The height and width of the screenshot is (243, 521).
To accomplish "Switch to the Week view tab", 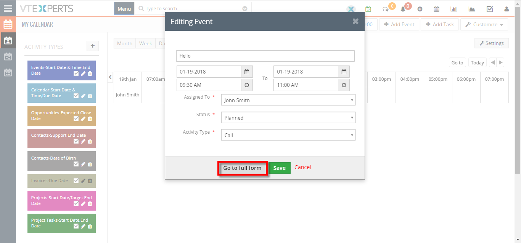I will 146,43.
